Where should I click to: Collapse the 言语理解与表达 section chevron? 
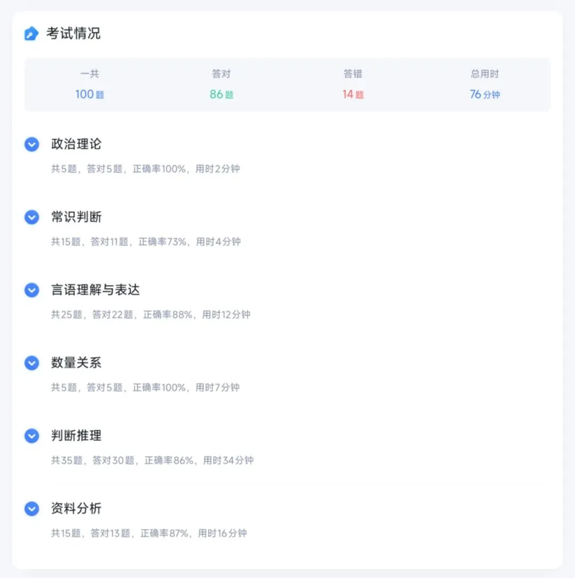coord(32,290)
